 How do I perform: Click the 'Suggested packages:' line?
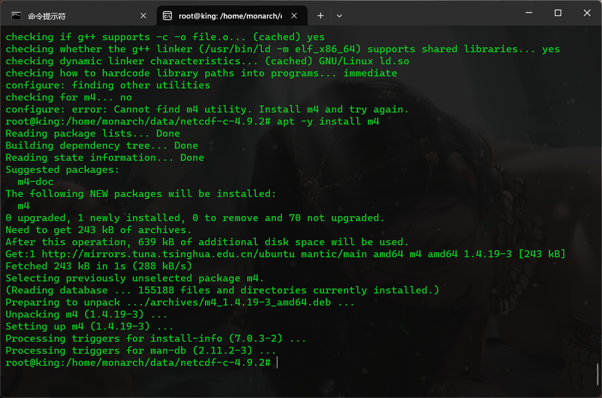(x=62, y=170)
